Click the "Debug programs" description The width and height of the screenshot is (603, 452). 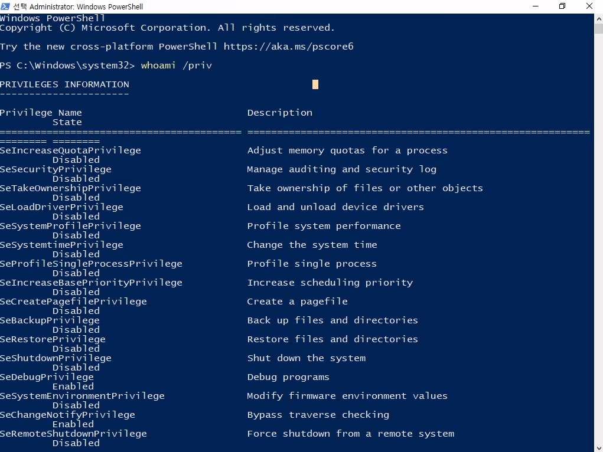click(288, 376)
